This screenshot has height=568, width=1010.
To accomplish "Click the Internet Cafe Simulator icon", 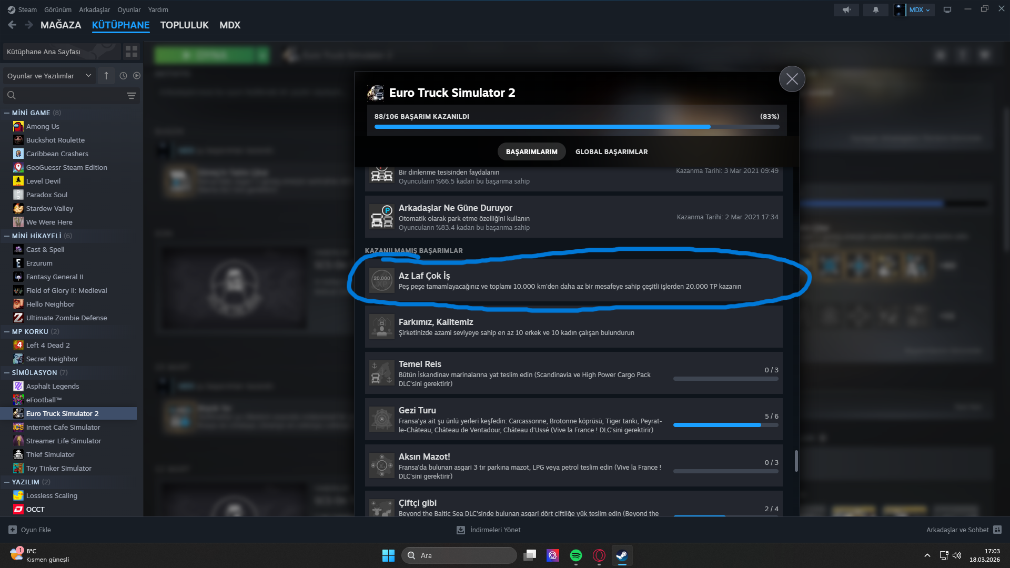I will (x=18, y=427).
